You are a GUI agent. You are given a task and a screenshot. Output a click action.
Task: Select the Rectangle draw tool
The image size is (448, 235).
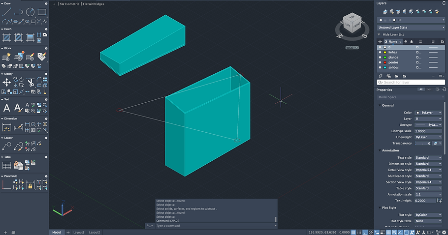point(42,12)
